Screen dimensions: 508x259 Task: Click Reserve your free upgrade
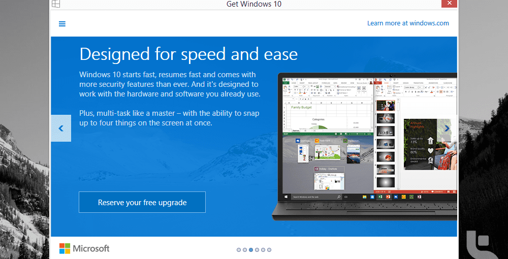point(142,202)
